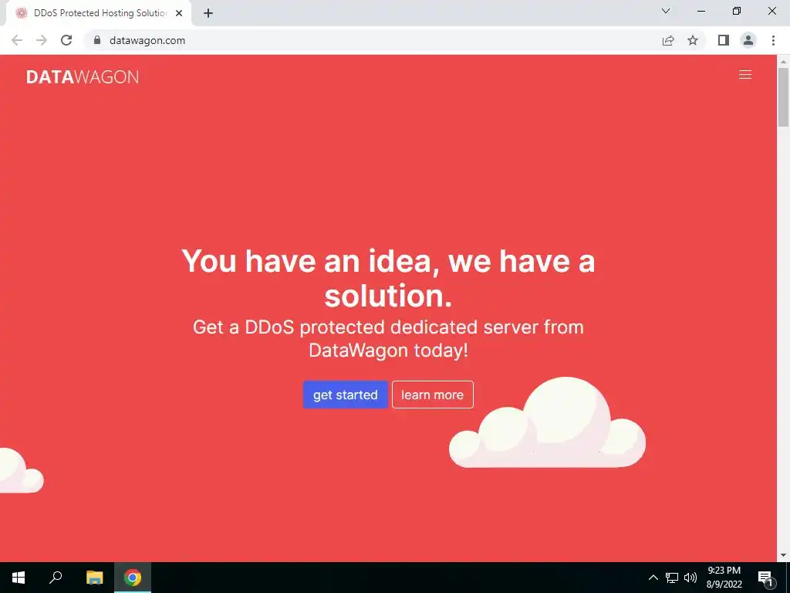The image size is (790, 593).
Task: Click the learn more button
Action: click(432, 395)
